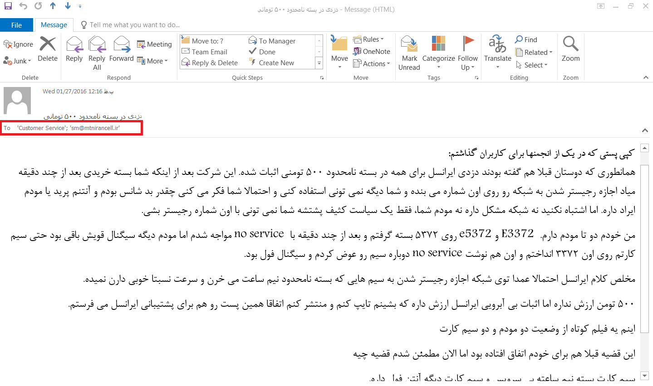
Task: Send message to OneNote
Action: click(372, 51)
